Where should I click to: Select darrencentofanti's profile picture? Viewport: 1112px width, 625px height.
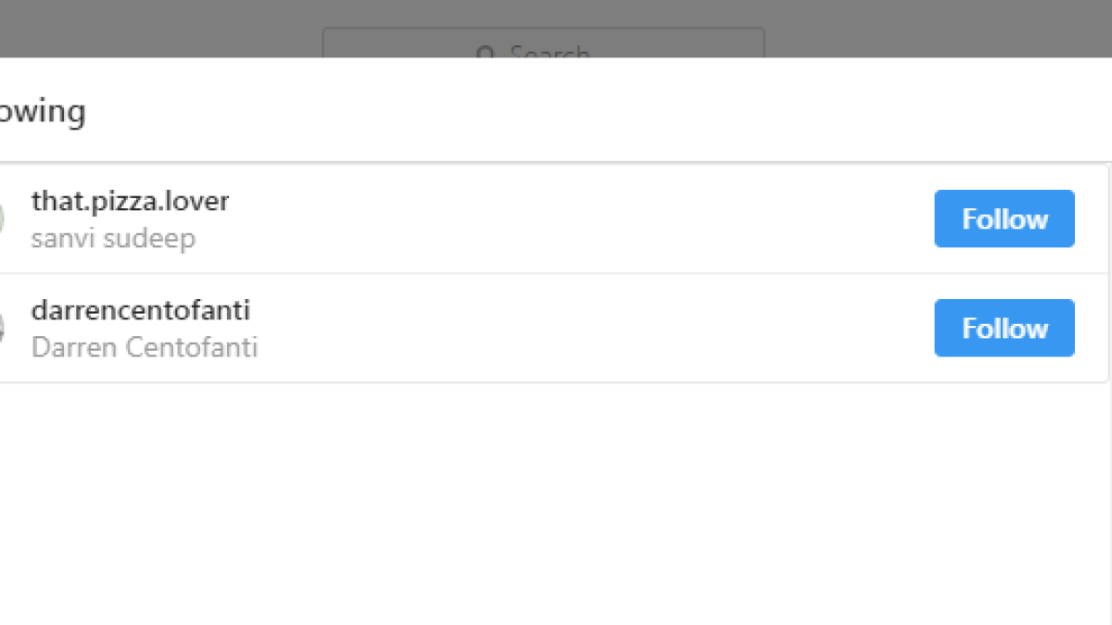[x=2, y=328]
